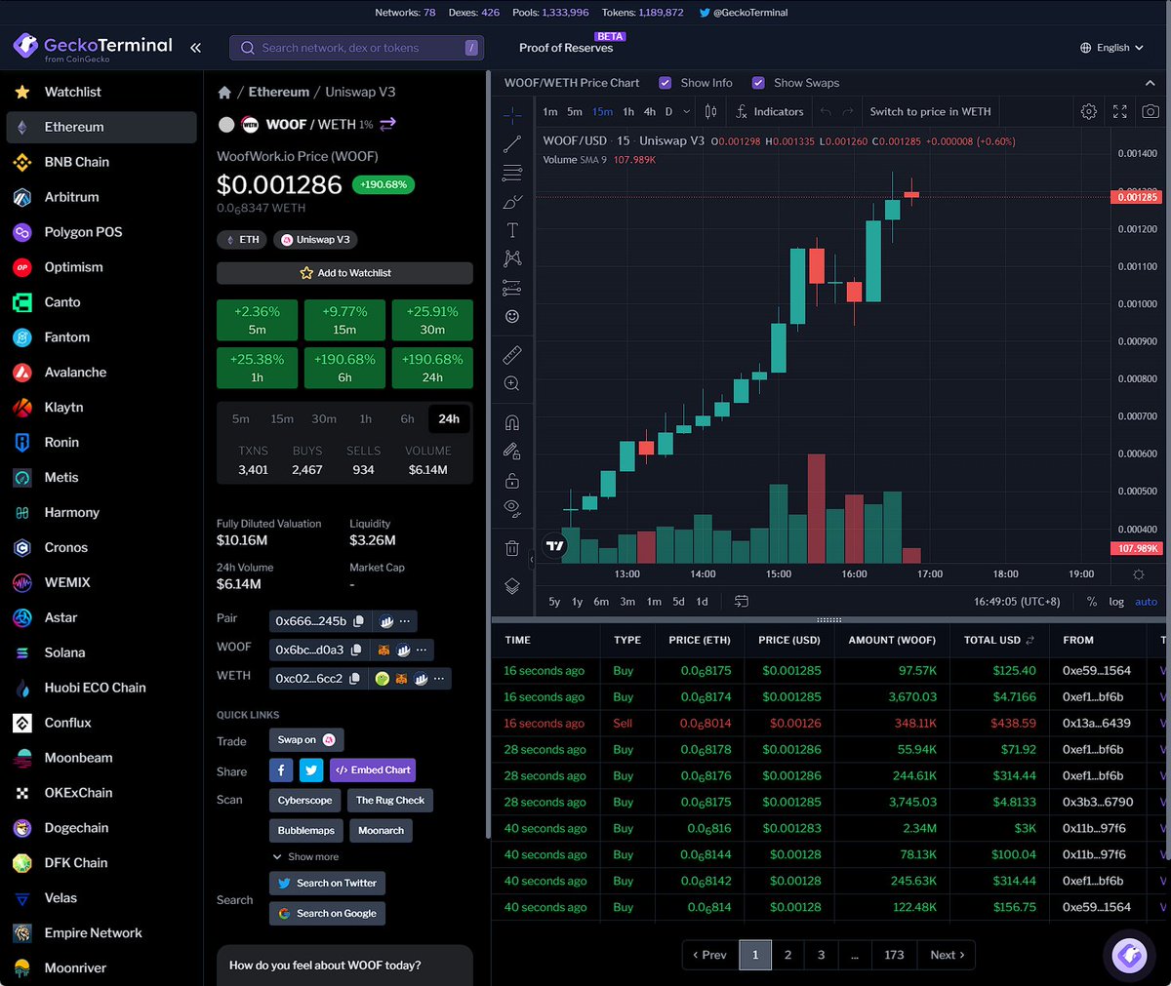
Task: Take a chart snapshot with camera icon
Action: coord(1151,112)
